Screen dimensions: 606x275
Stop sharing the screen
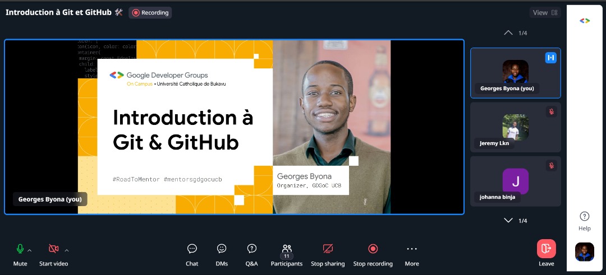point(328,255)
